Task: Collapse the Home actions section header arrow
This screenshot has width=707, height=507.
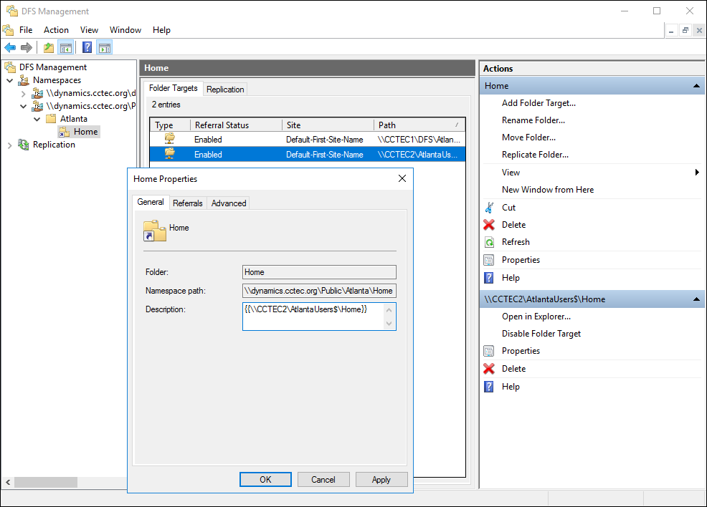Action: pyautogui.click(x=696, y=86)
